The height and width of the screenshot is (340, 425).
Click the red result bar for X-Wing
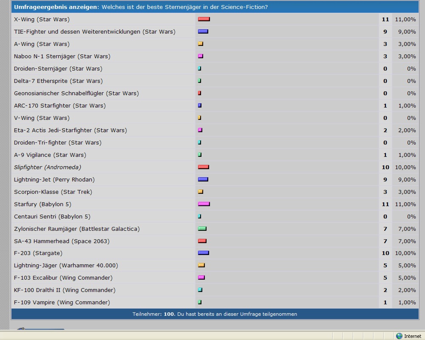click(204, 19)
